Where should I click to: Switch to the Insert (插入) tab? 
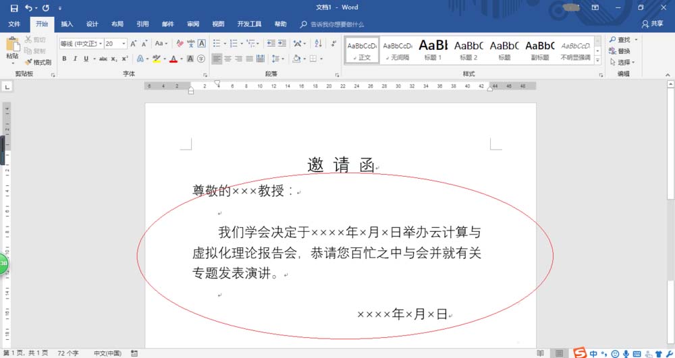coord(67,24)
